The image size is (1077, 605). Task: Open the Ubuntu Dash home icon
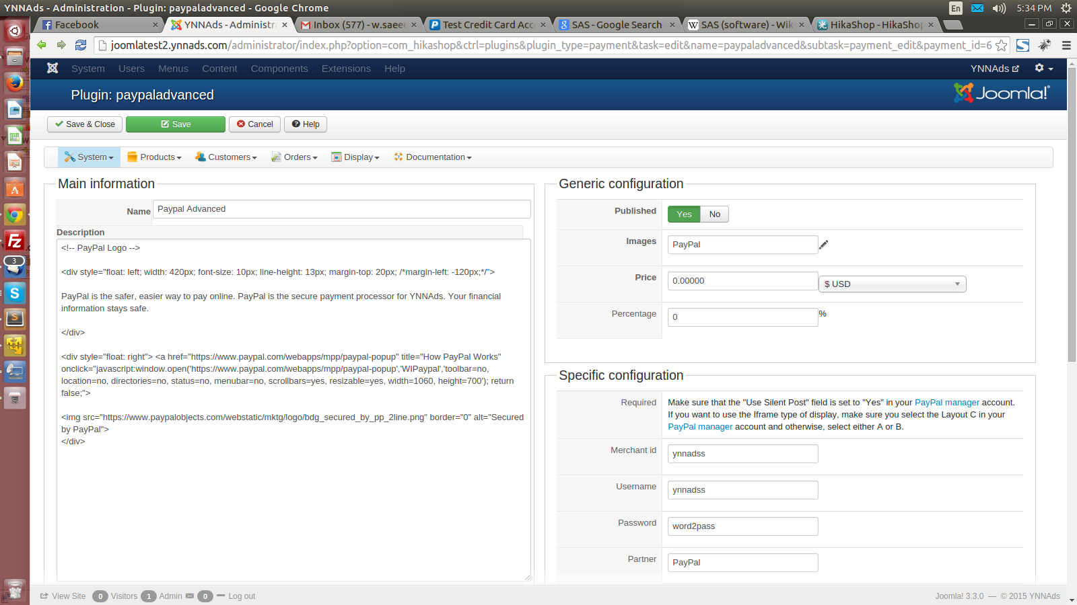(15, 30)
